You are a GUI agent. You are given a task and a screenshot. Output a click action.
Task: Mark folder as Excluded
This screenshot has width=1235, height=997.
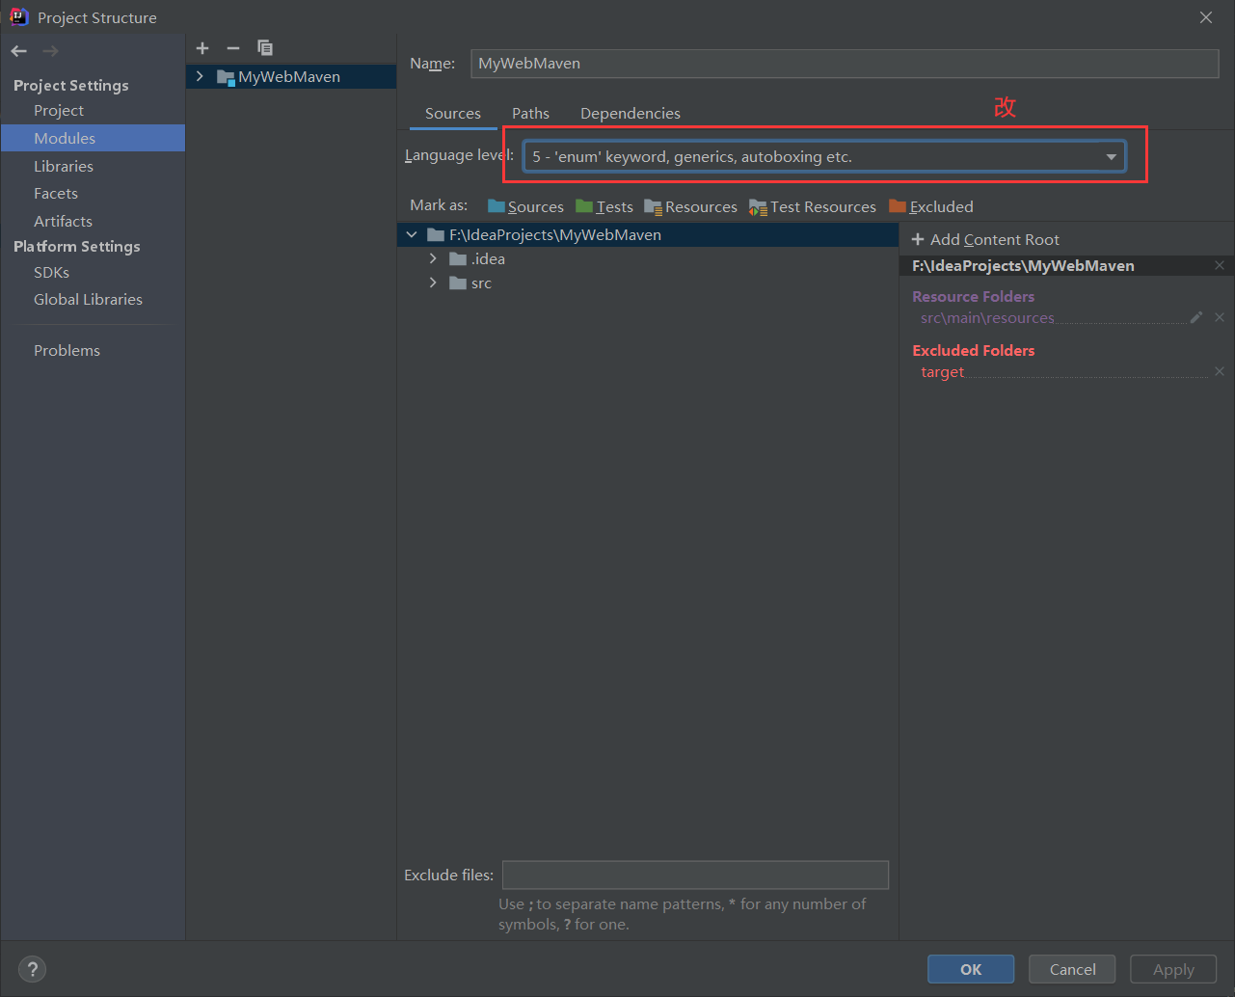click(x=931, y=206)
